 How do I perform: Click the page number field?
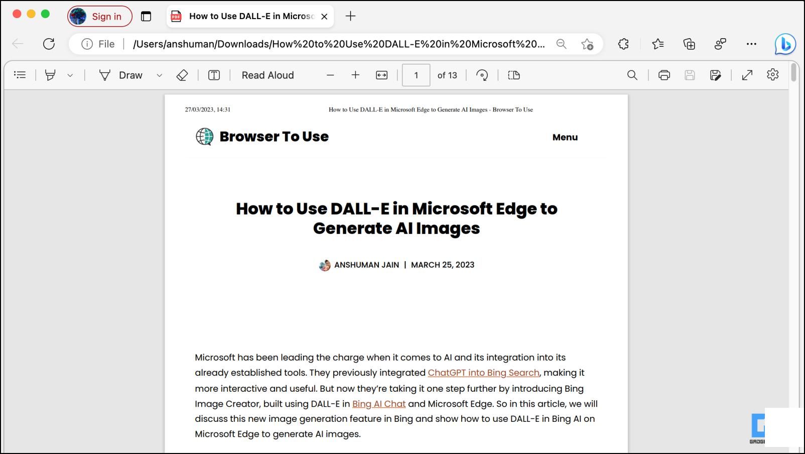pos(416,75)
